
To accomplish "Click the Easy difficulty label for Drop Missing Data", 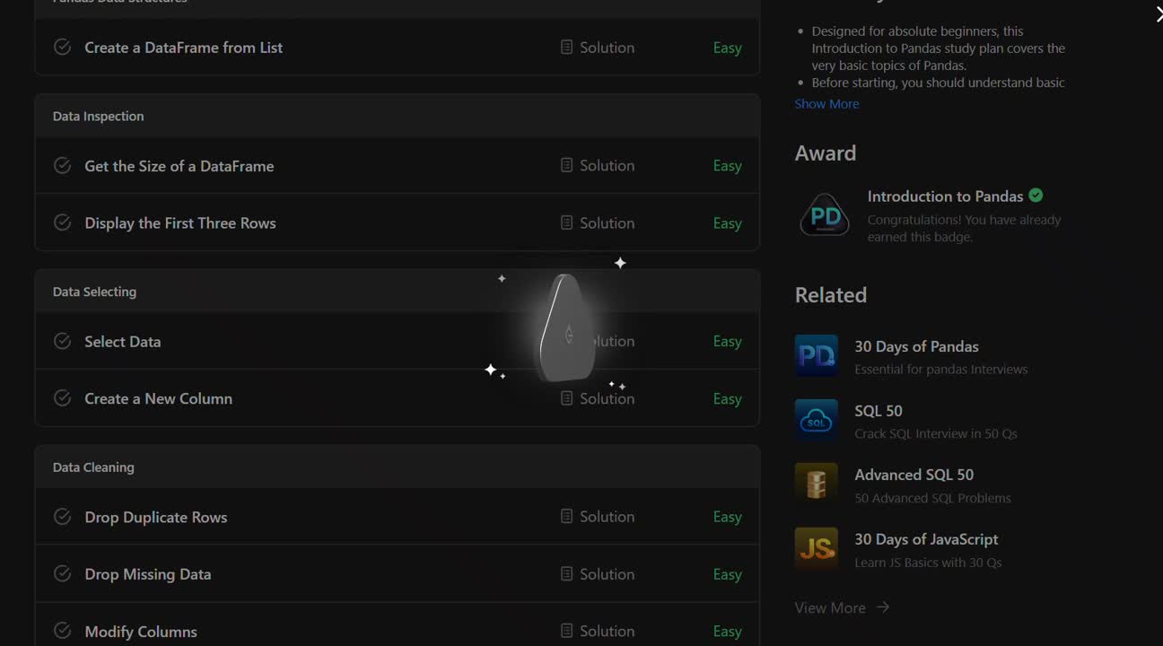I will (727, 574).
